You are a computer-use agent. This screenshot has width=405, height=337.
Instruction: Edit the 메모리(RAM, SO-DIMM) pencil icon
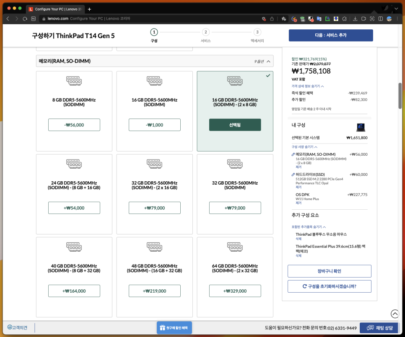tap(293, 154)
